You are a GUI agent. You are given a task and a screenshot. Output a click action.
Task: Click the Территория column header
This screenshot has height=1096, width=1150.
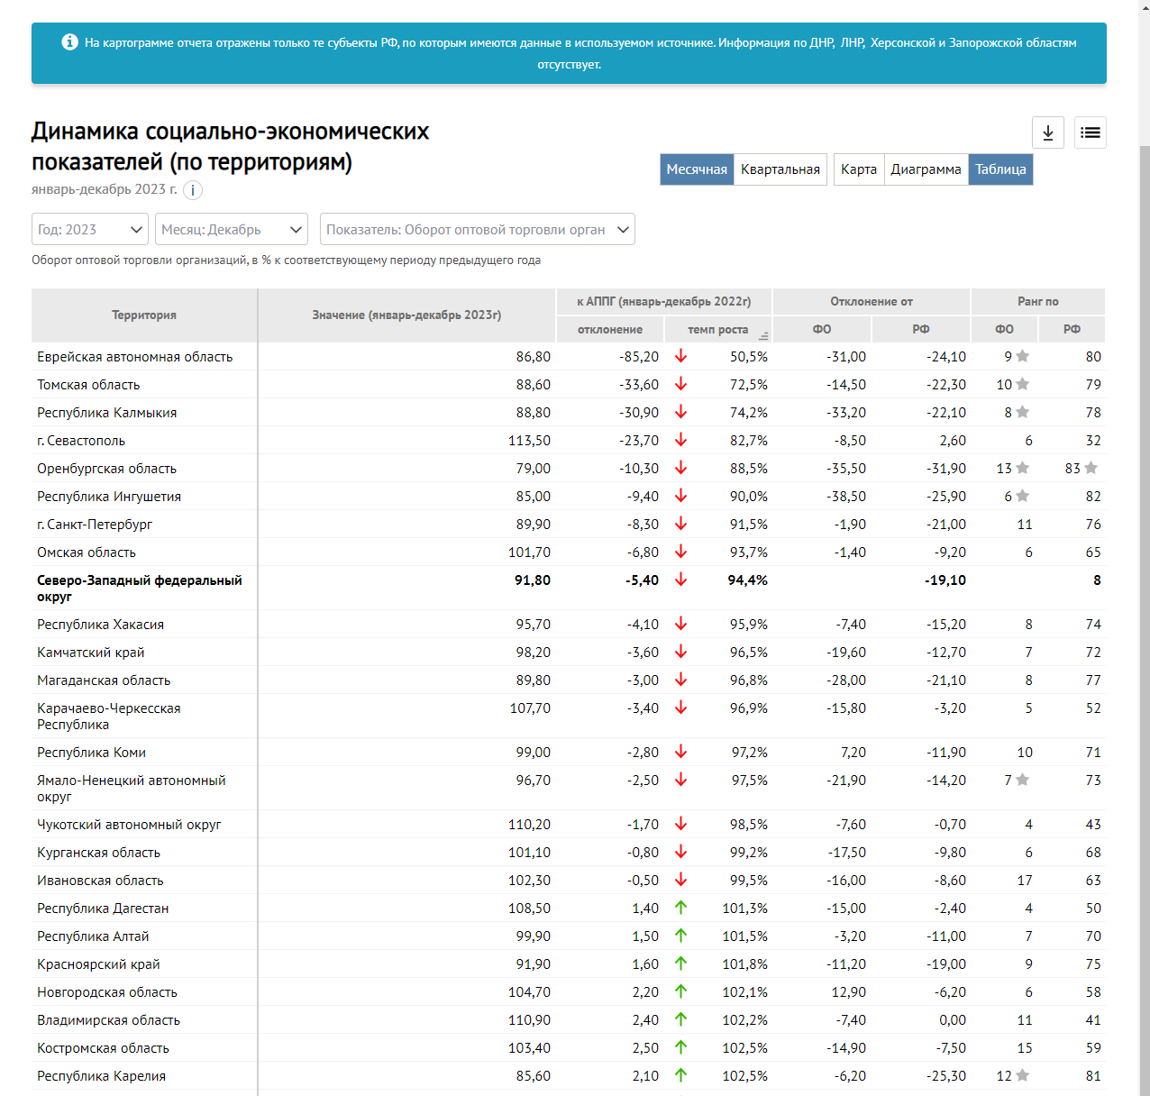pos(144,315)
